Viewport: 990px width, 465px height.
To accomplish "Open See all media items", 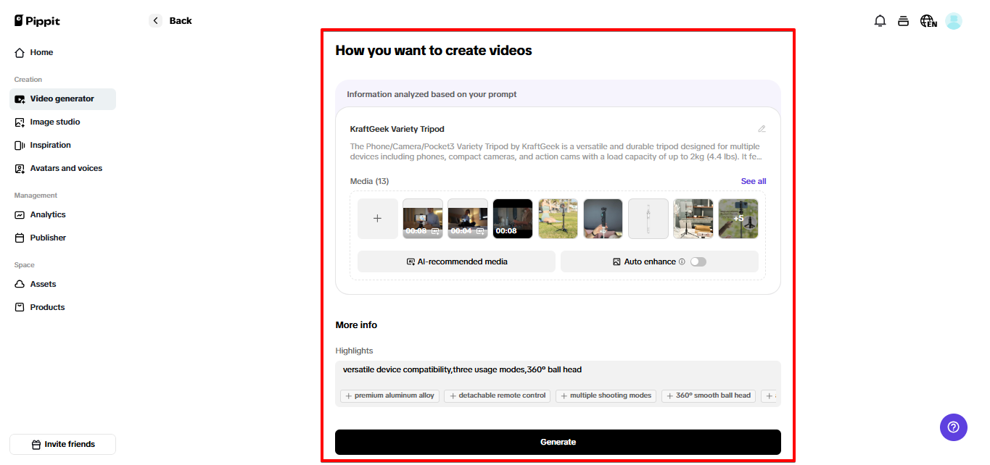I will [753, 181].
